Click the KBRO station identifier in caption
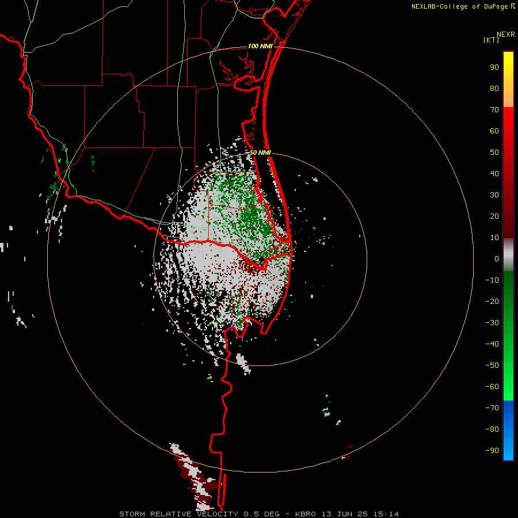Screen dimensions: 518x518 pyautogui.click(x=305, y=514)
